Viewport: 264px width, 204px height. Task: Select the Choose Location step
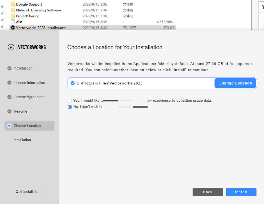point(29,126)
